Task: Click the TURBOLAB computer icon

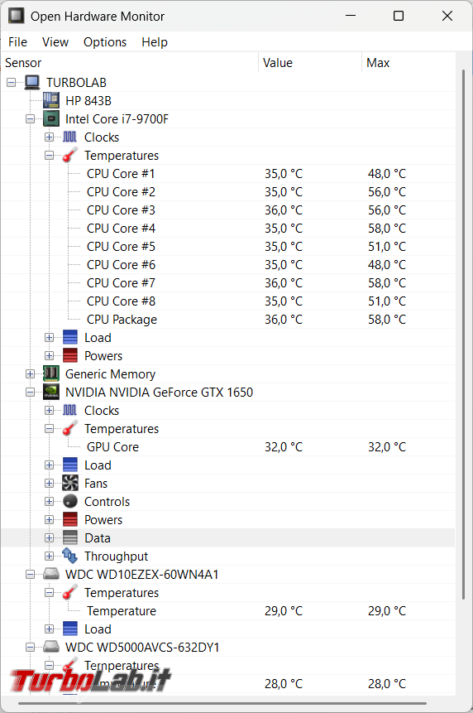Action: pos(32,82)
